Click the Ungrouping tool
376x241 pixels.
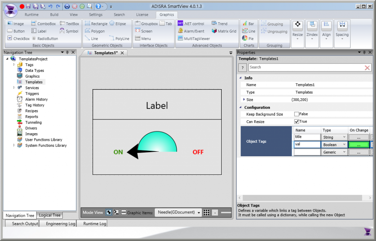coord(274,32)
